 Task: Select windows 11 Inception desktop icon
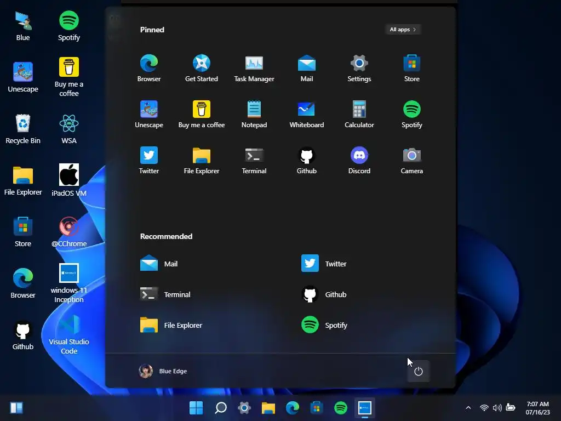coord(68,283)
